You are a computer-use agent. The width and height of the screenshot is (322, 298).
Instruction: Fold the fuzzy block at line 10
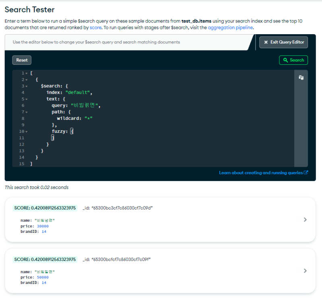(26, 132)
